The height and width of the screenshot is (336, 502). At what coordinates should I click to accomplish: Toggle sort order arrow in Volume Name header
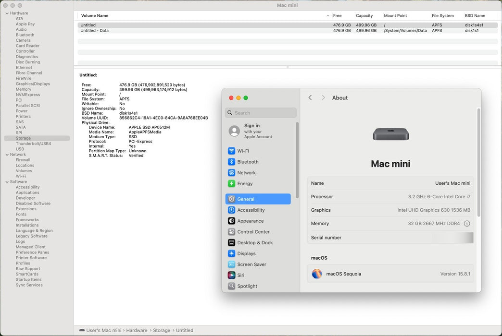[328, 16]
